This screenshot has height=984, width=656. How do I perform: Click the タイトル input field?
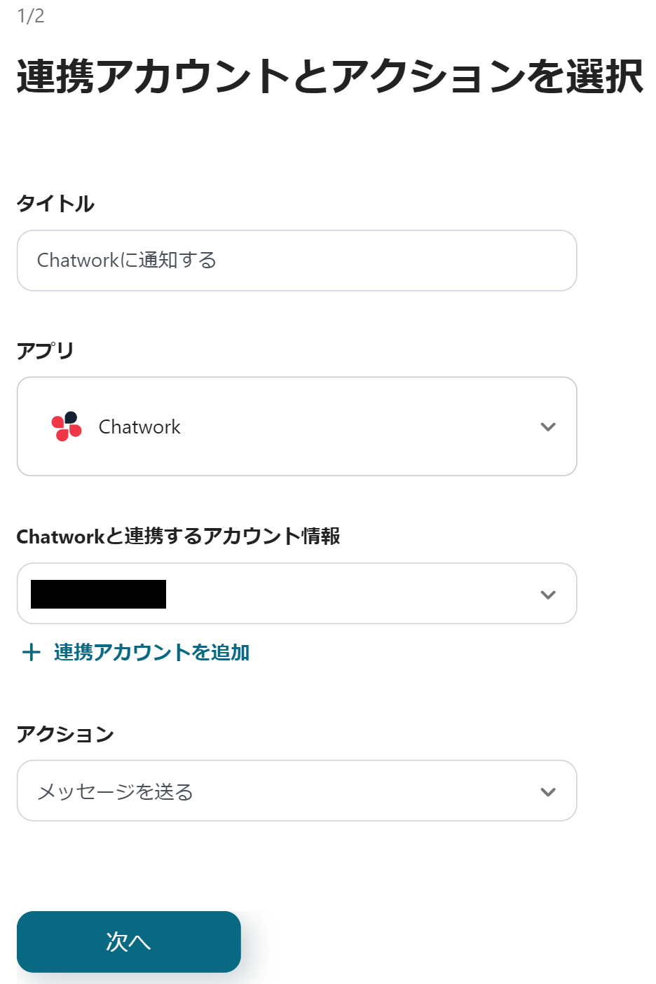pos(296,261)
